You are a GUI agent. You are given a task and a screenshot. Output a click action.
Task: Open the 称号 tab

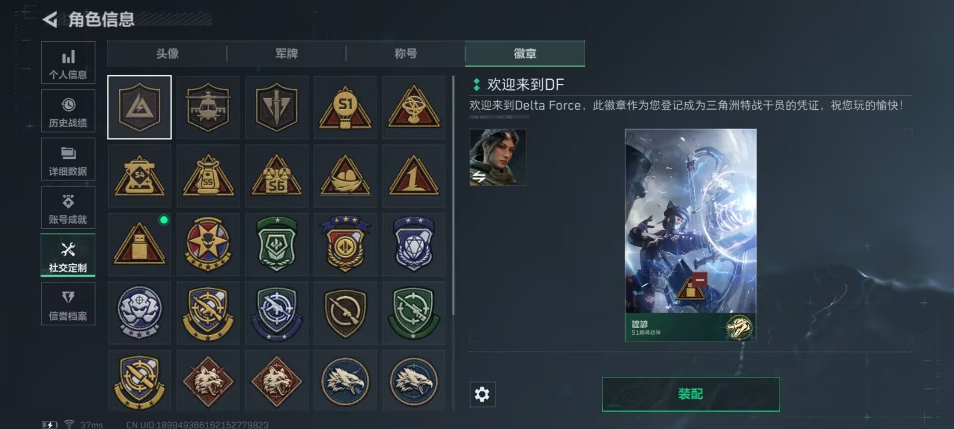pos(405,54)
